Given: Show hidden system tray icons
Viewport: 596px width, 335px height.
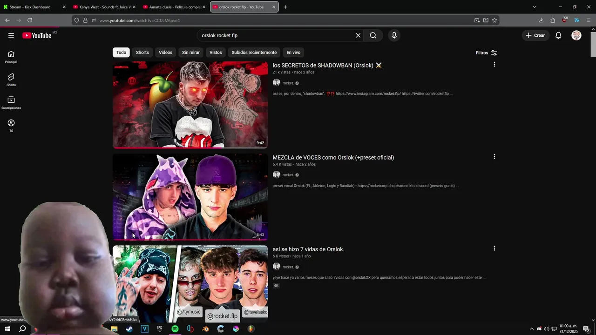Looking at the screenshot, I should pyautogui.click(x=531, y=329).
